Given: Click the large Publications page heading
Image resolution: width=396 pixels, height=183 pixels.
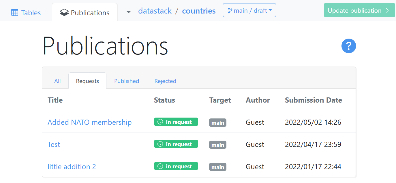Looking at the screenshot, I should 106,46.
